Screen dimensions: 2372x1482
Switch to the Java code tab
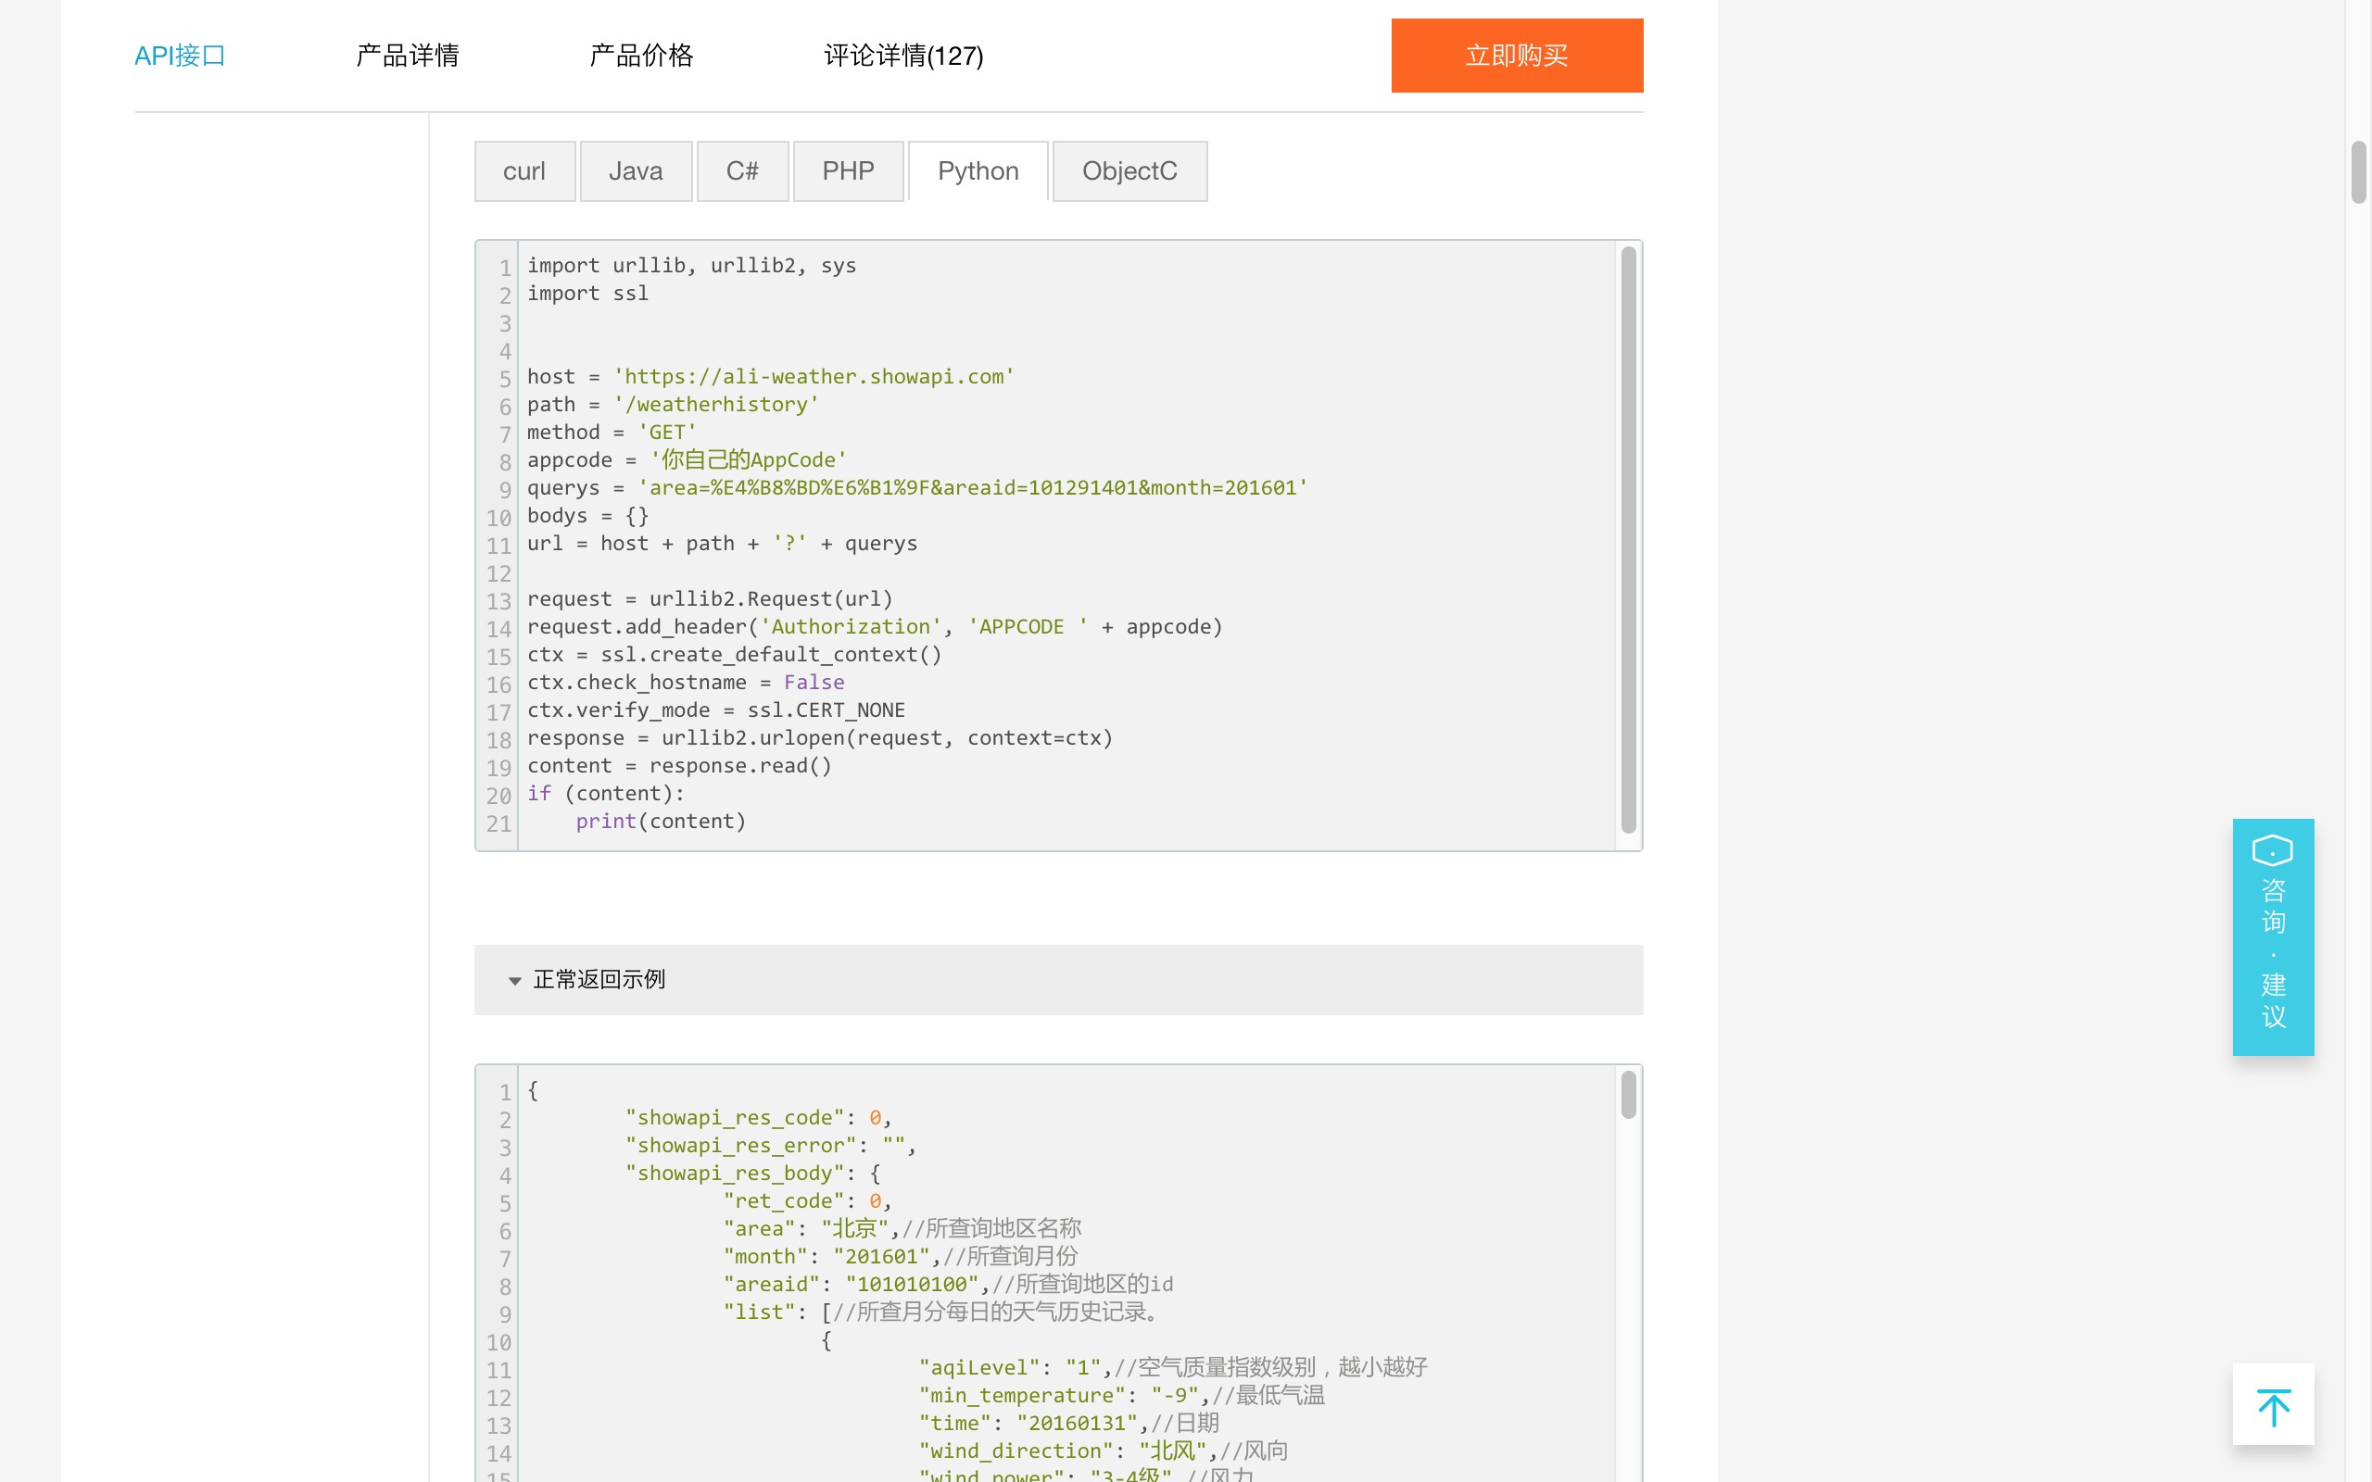635,170
